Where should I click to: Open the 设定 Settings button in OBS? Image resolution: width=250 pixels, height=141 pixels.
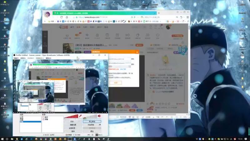point(73,122)
